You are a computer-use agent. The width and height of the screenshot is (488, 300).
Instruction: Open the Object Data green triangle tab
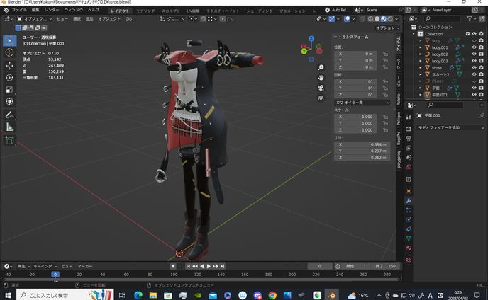pyautogui.click(x=409, y=238)
